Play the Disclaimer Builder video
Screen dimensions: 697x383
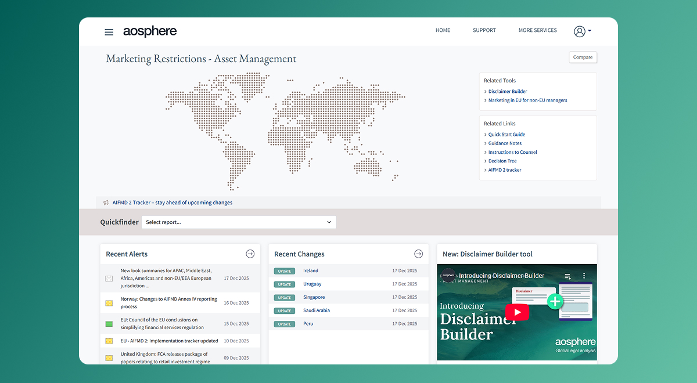click(x=516, y=312)
